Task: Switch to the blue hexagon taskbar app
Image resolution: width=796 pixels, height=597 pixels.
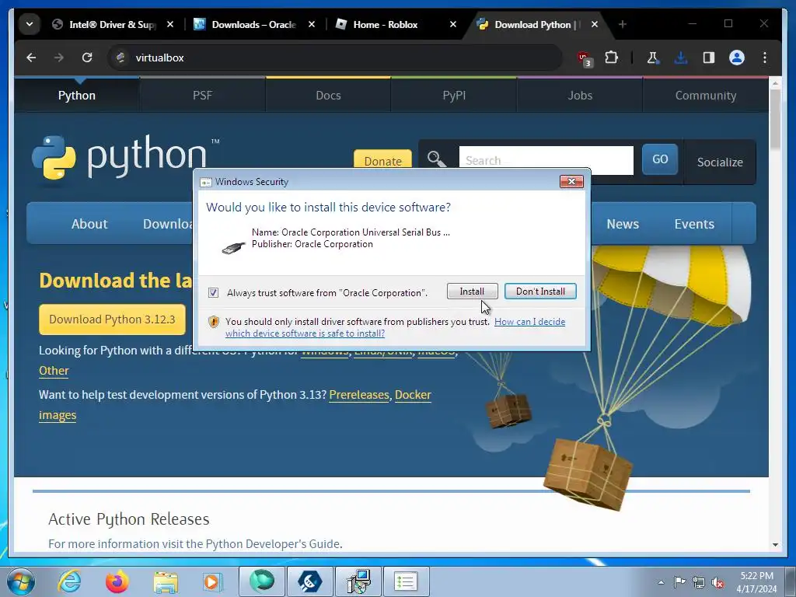Action: (x=310, y=581)
